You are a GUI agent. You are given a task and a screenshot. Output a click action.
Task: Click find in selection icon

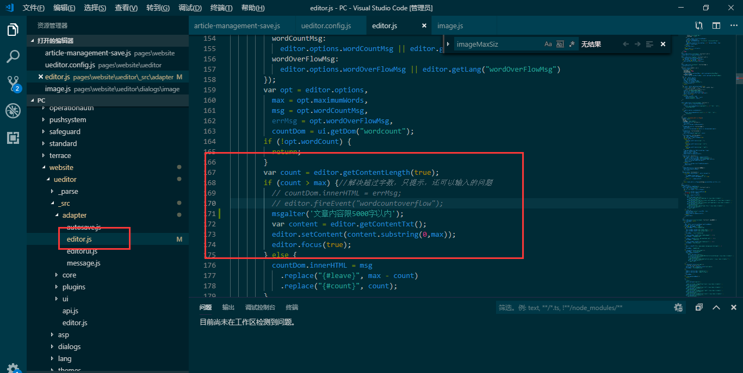tap(649, 44)
